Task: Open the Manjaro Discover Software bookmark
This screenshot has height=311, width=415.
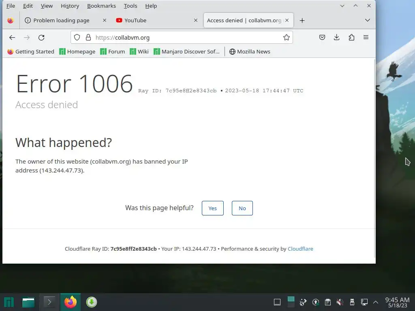Action: click(x=186, y=51)
